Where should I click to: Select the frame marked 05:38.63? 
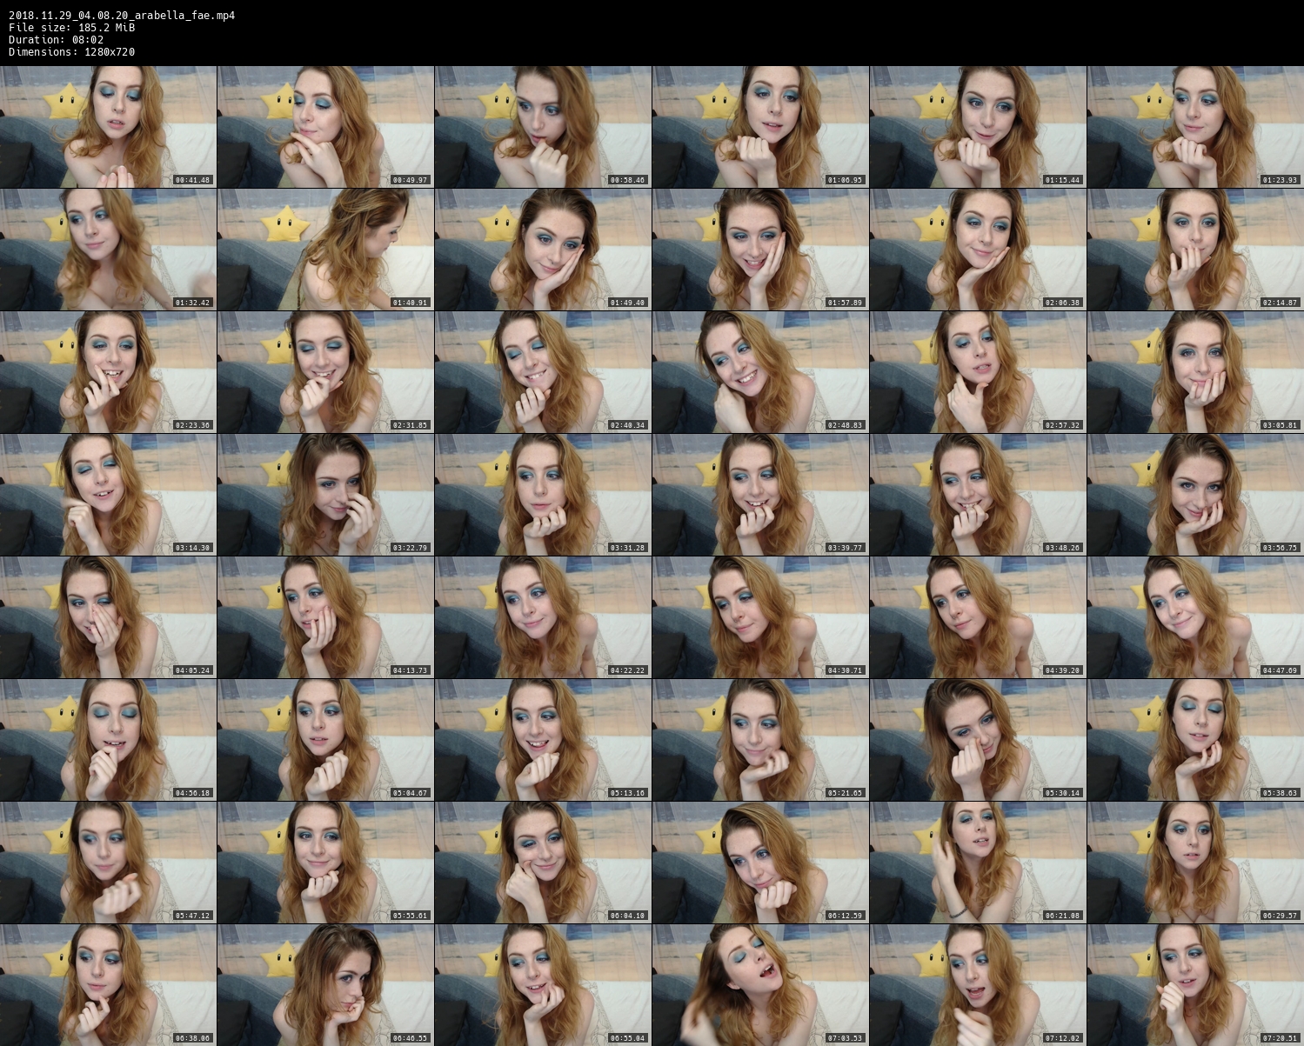pos(1195,740)
